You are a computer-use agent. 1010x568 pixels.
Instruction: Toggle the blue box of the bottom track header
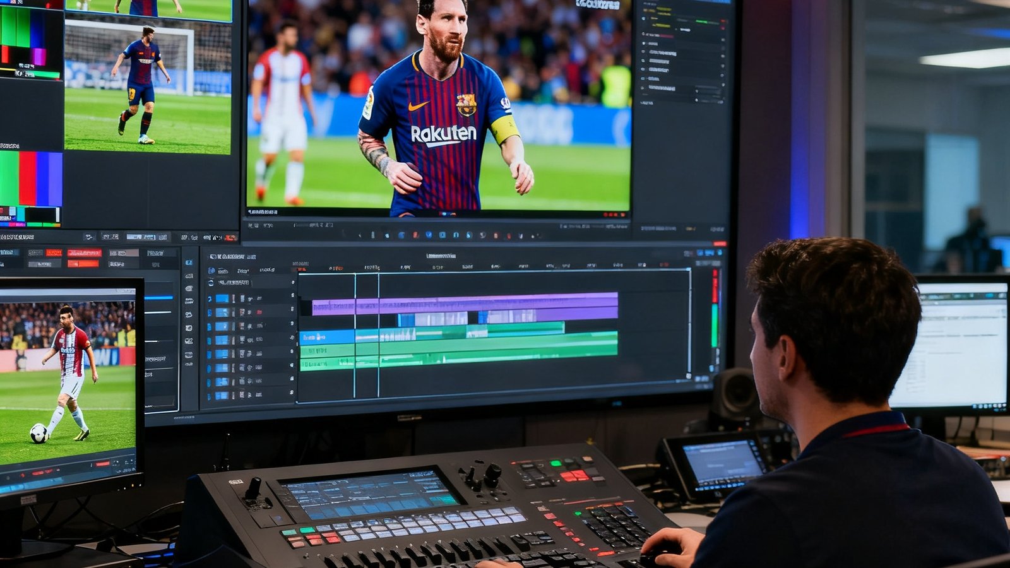tap(222, 396)
